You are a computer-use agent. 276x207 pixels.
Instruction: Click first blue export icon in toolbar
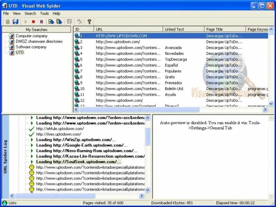pyautogui.click(x=51, y=22)
